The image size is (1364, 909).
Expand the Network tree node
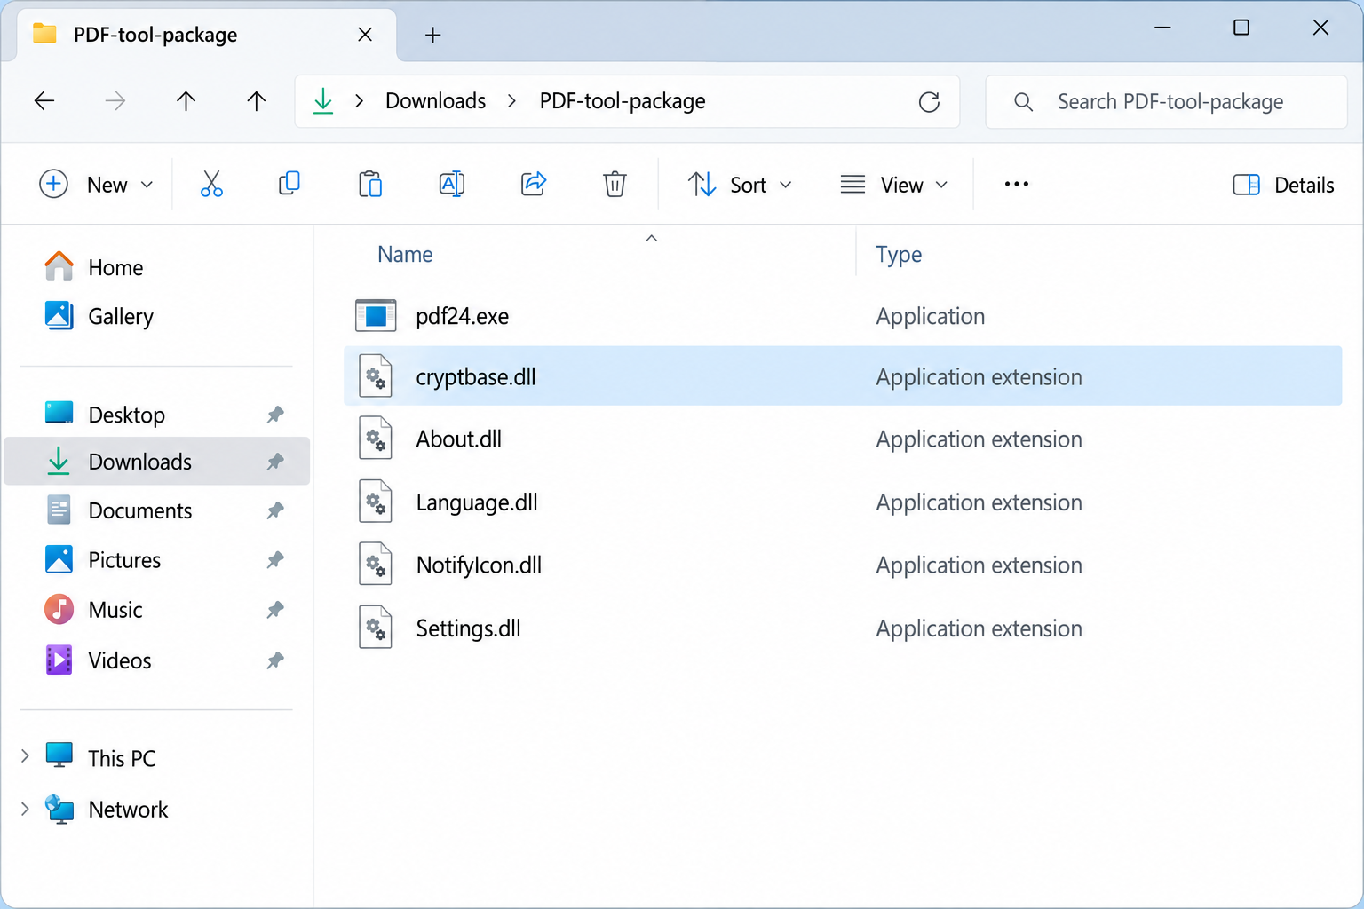(x=25, y=809)
